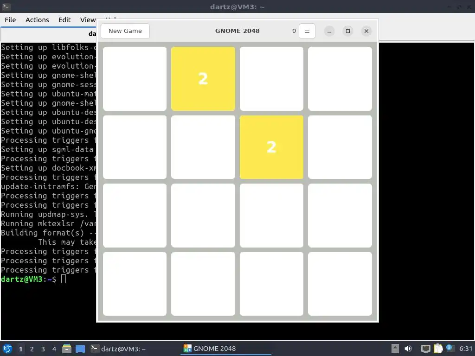
Task: Click terminal line 'update-initramfs: Gen'
Action: pyautogui.click(x=48, y=186)
